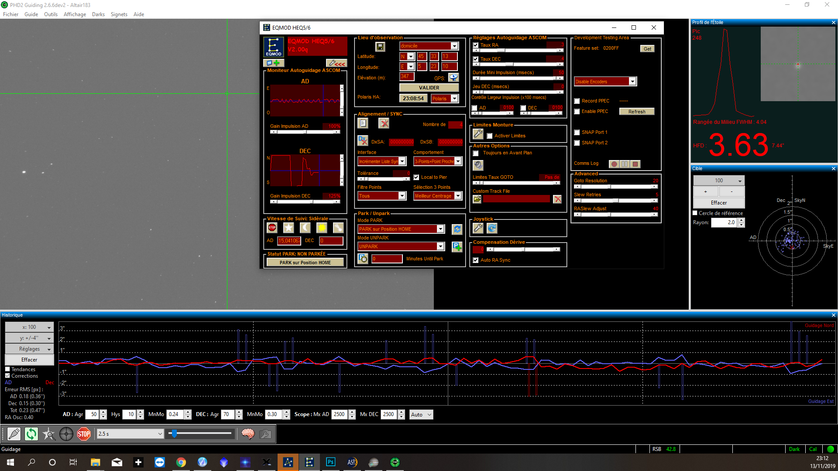The image size is (838, 471).
Task: Click the VALIDER button
Action: click(429, 88)
